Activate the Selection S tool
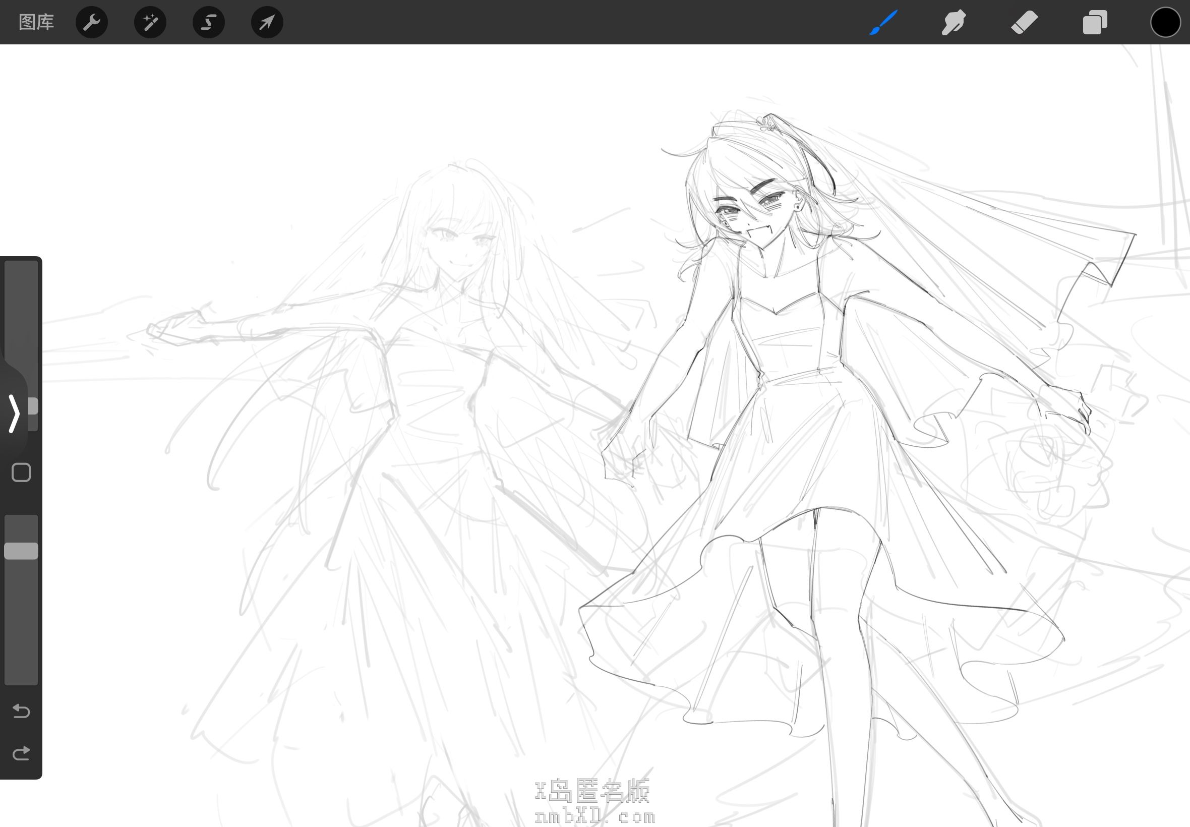The width and height of the screenshot is (1190, 827). click(x=208, y=22)
